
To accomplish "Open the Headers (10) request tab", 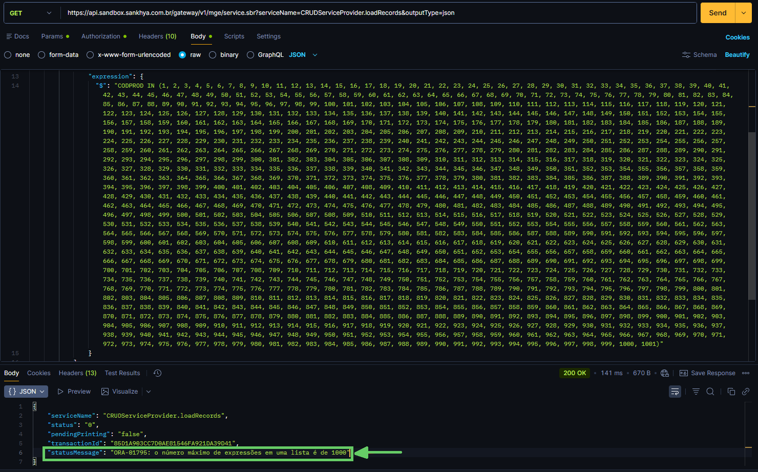I will click(x=157, y=36).
